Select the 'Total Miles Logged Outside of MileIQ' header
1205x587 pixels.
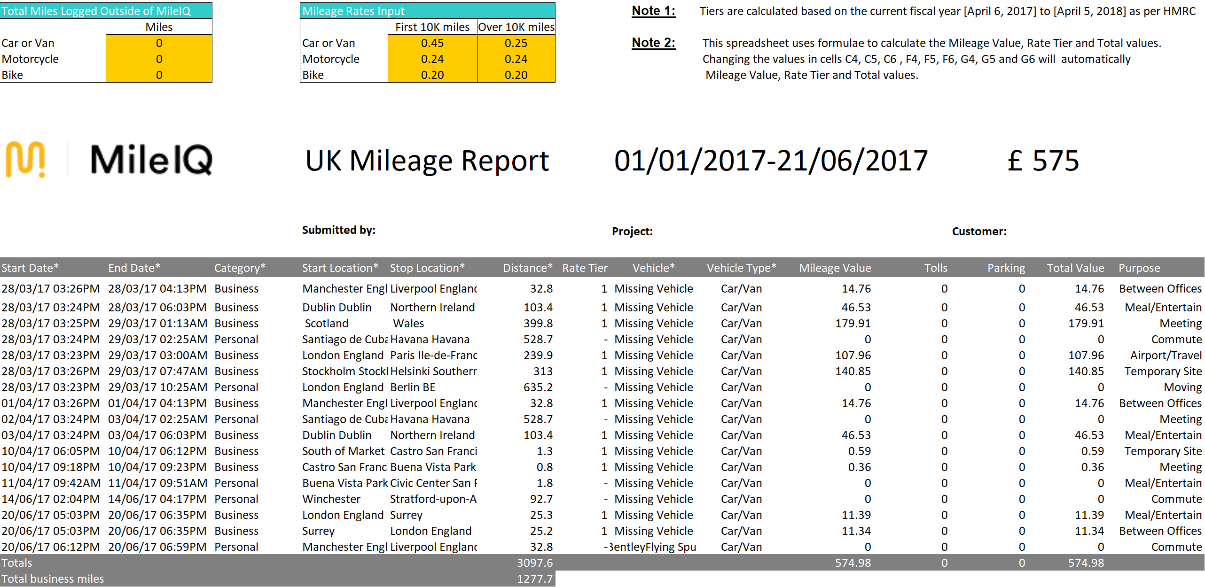pyautogui.click(x=106, y=11)
